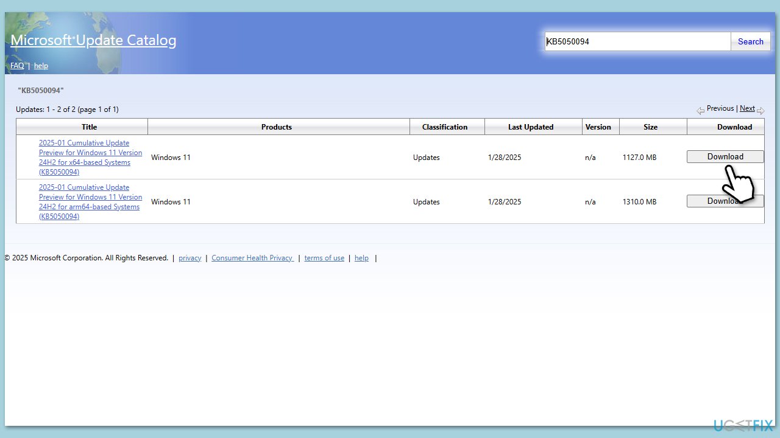Click the Search button
This screenshot has width=780, height=438.
tap(751, 41)
